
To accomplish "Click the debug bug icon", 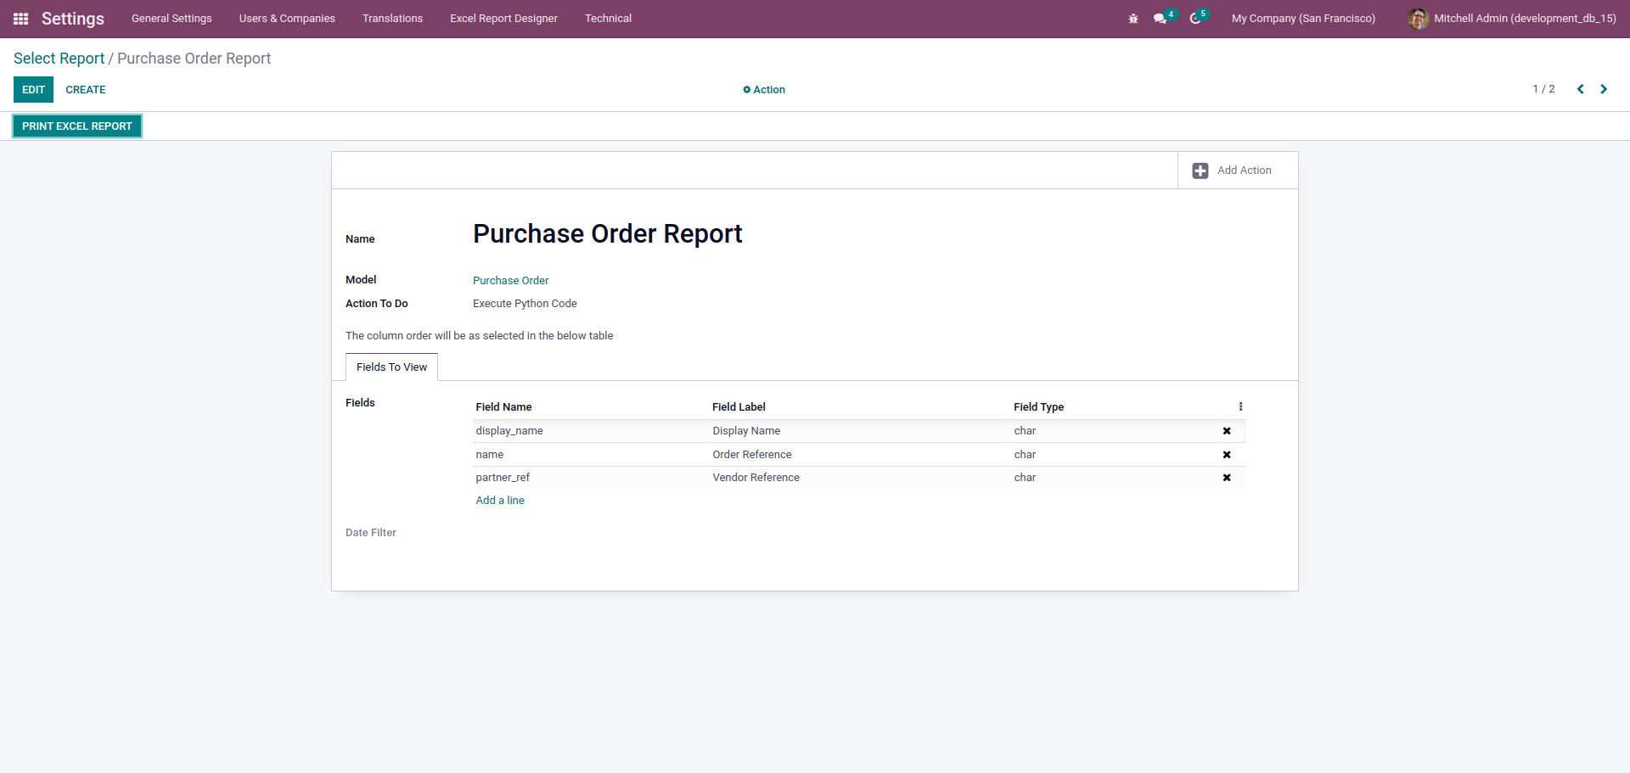I will point(1133,19).
